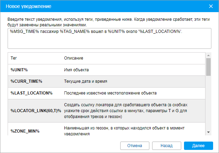Click into the notification text field

pyautogui.click(x=109, y=38)
